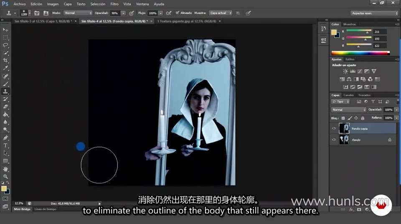This screenshot has height=224, width=401.
Task: Select the Spot Healing Brush tool
Action: click(5, 76)
